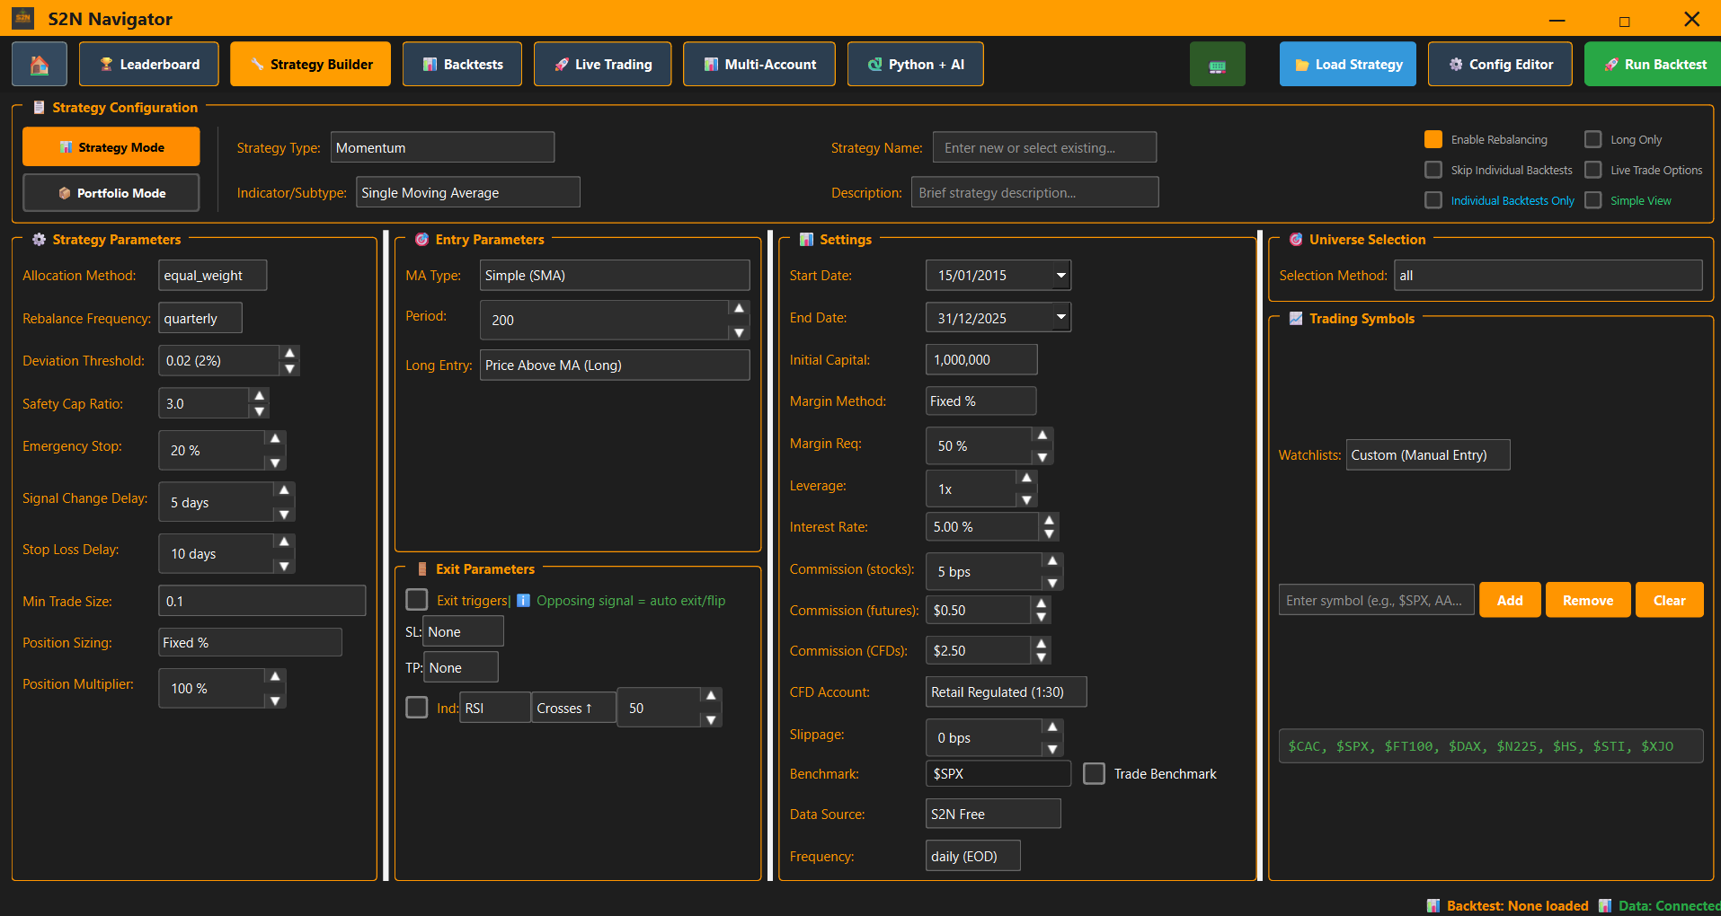Open the Strategy Type Momentum dropdown
This screenshot has height=916, width=1721.
pos(442,147)
